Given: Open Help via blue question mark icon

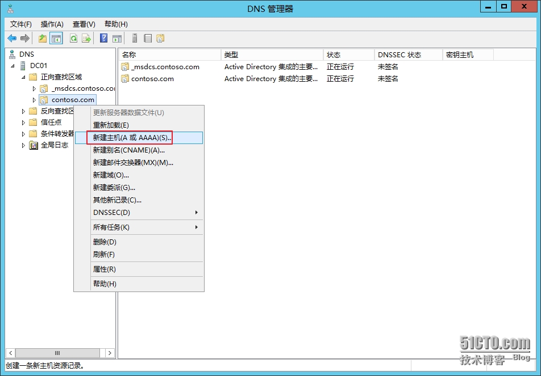Looking at the screenshot, I should click(104, 39).
